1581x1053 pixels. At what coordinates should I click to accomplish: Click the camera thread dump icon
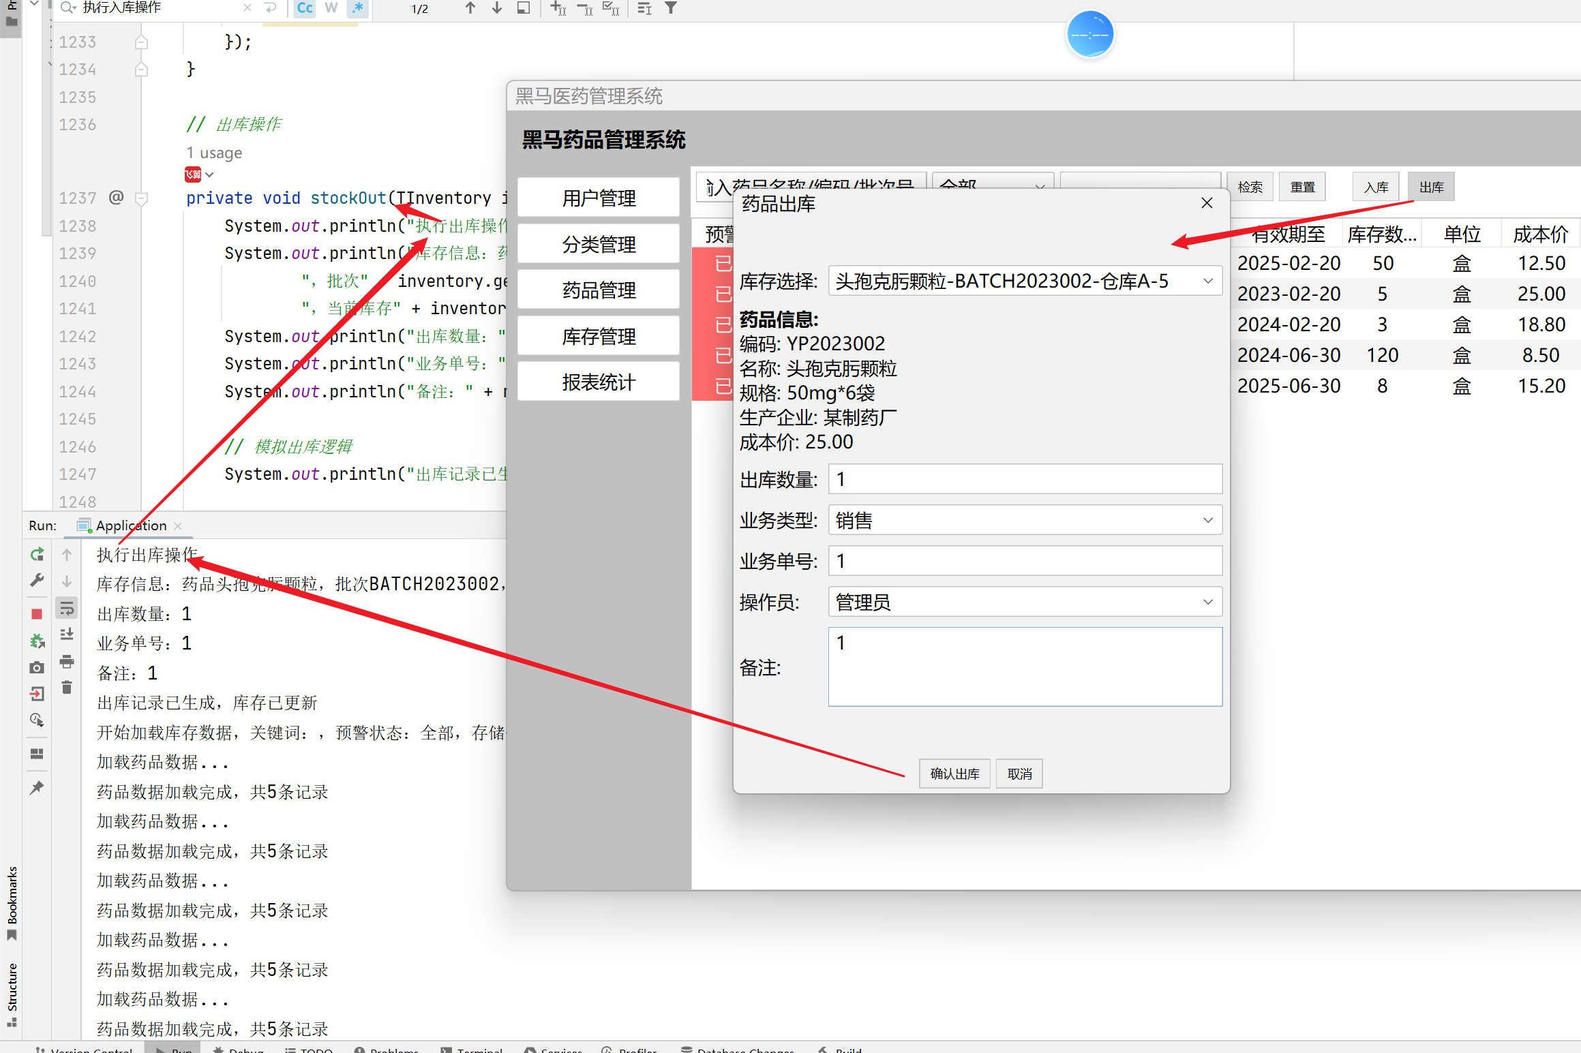click(37, 668)
